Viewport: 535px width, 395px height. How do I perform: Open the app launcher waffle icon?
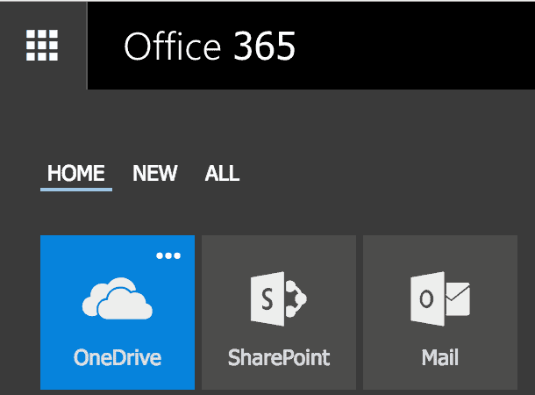point(42,46)
